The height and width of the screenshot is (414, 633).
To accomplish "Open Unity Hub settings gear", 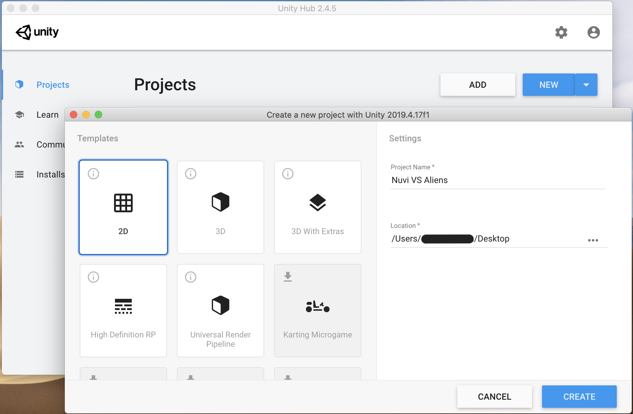I will pyautogui.click(x=561, y=32).
